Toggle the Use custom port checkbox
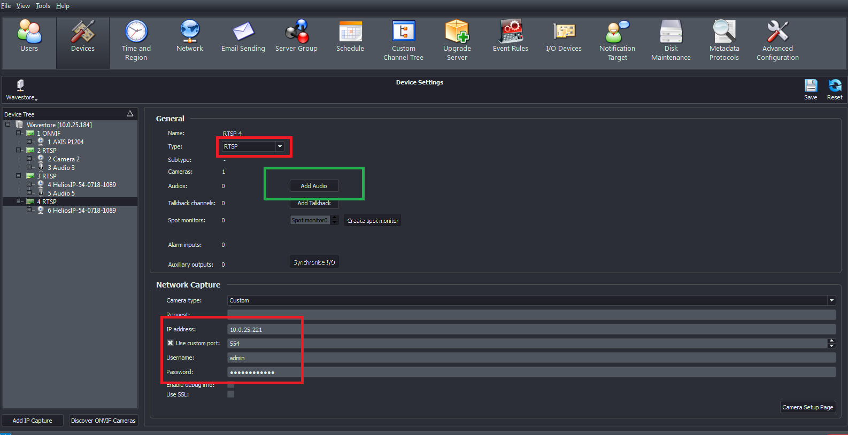Viewport: 848px width, 435px height. pyautogui.click(x=171, y=343)
